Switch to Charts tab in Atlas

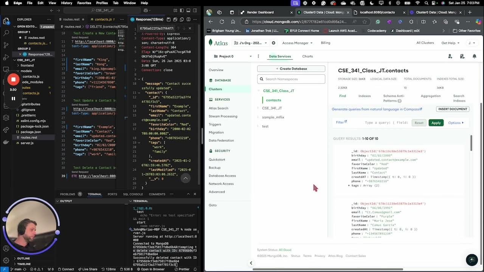click(x=307, y=56)
